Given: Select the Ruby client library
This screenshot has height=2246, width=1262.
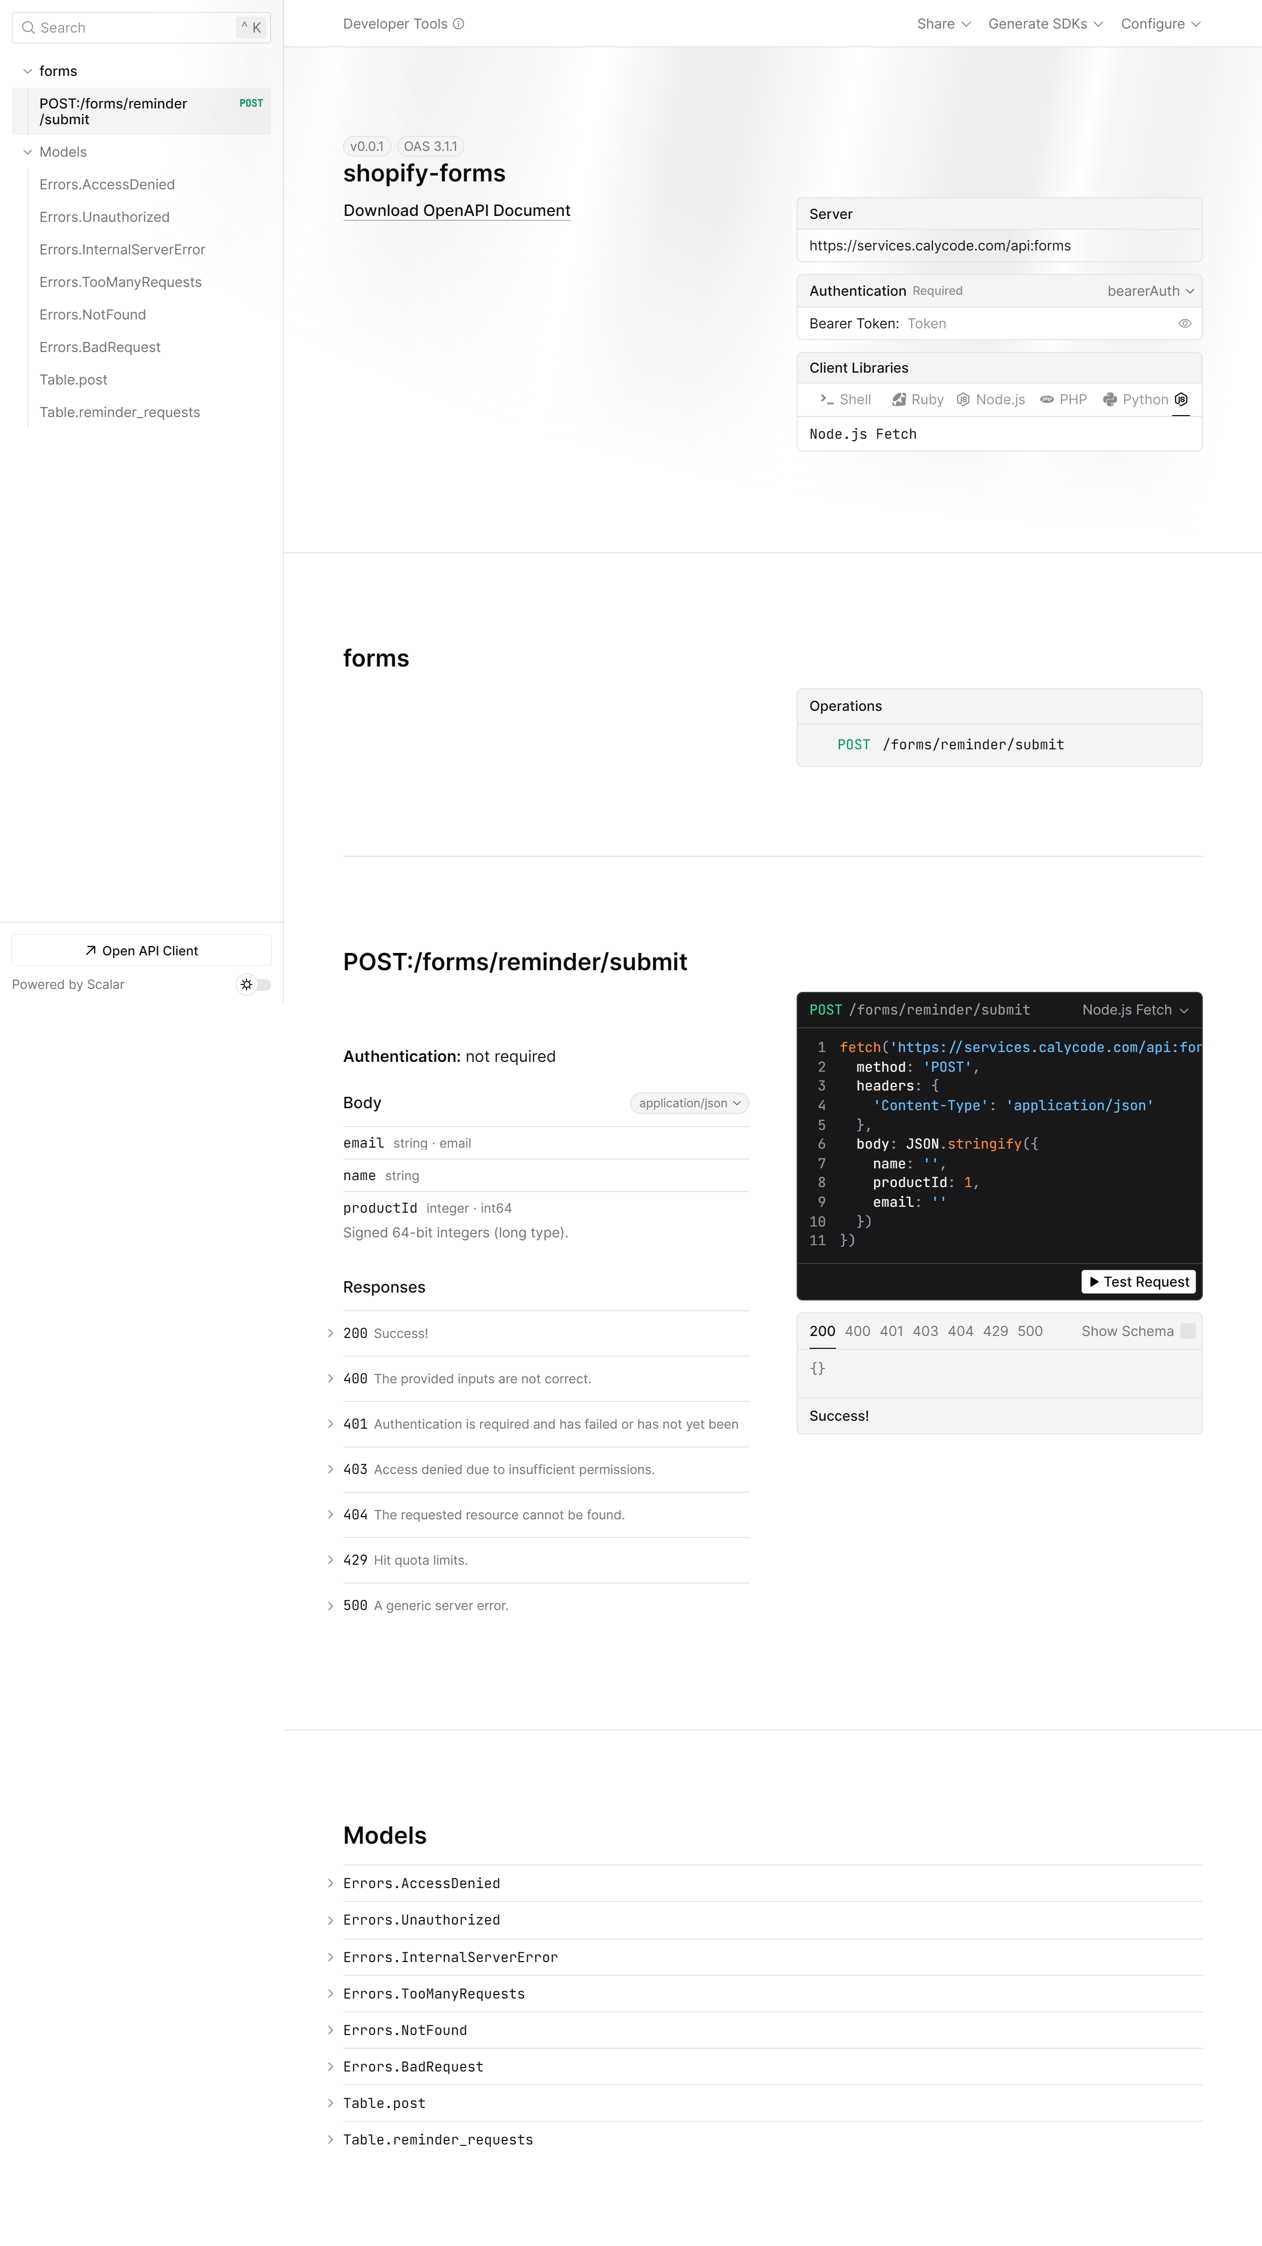Looking at the screenshot, I should pyautogui.click(x=917, y=399).
